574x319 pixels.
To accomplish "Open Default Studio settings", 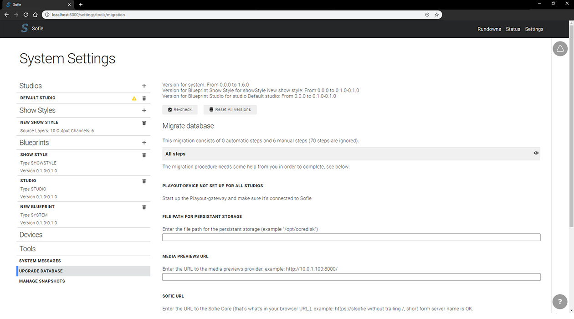I will coord(38,98).
